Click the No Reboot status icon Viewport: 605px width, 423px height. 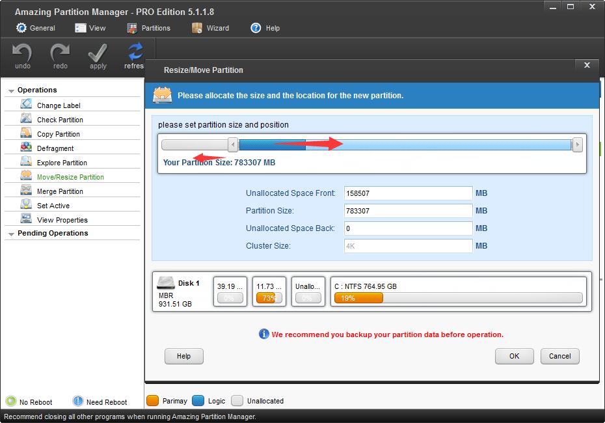[11, 401]
